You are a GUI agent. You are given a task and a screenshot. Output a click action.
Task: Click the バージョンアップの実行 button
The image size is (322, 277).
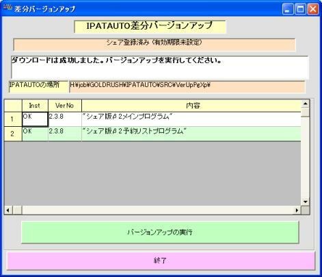(x=160, y=232)
